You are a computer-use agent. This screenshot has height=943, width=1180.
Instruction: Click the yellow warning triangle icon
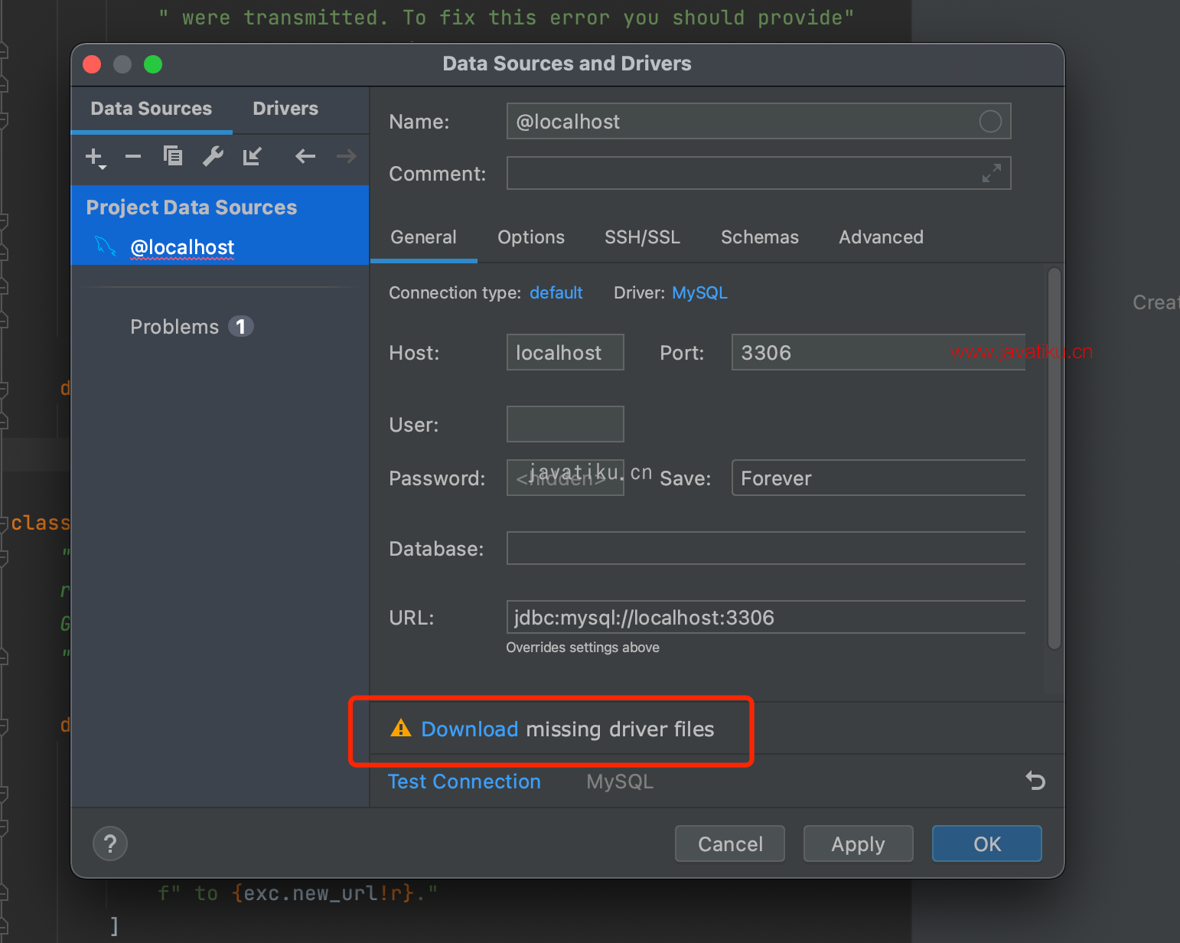click(x=400, y=729)
